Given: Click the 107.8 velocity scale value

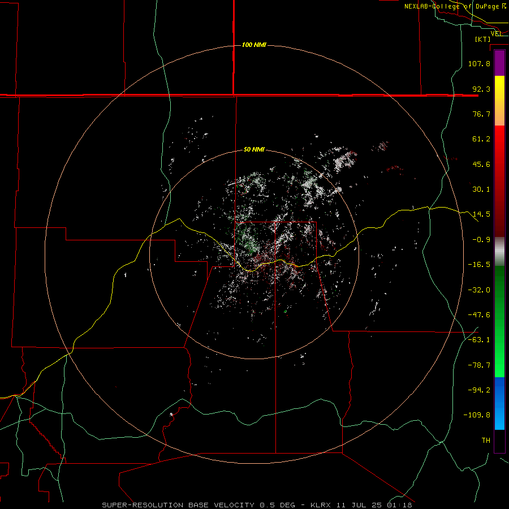Looking at the screenshot, I should [x=479, y=63].
